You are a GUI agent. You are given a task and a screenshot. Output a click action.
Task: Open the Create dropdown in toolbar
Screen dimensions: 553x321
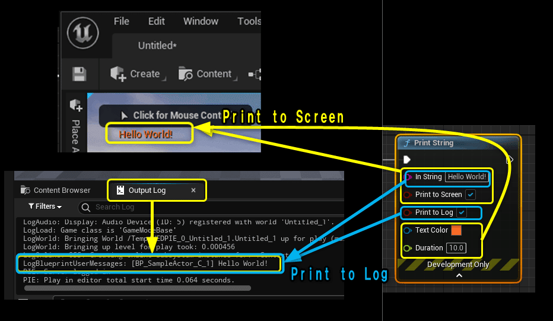point(138,74)
